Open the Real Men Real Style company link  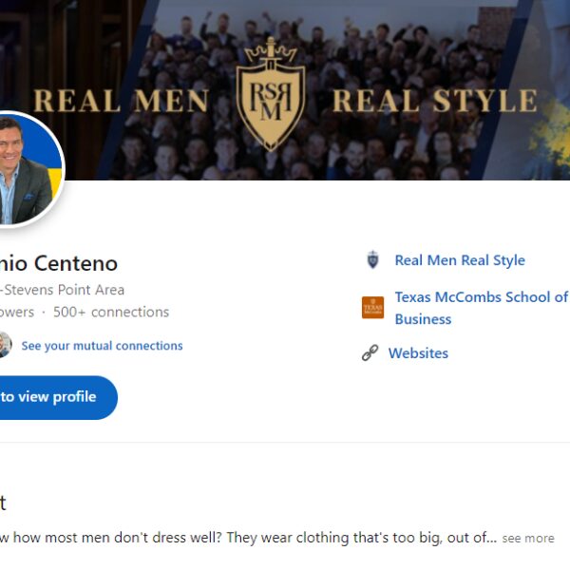click(x=460, y=260)
